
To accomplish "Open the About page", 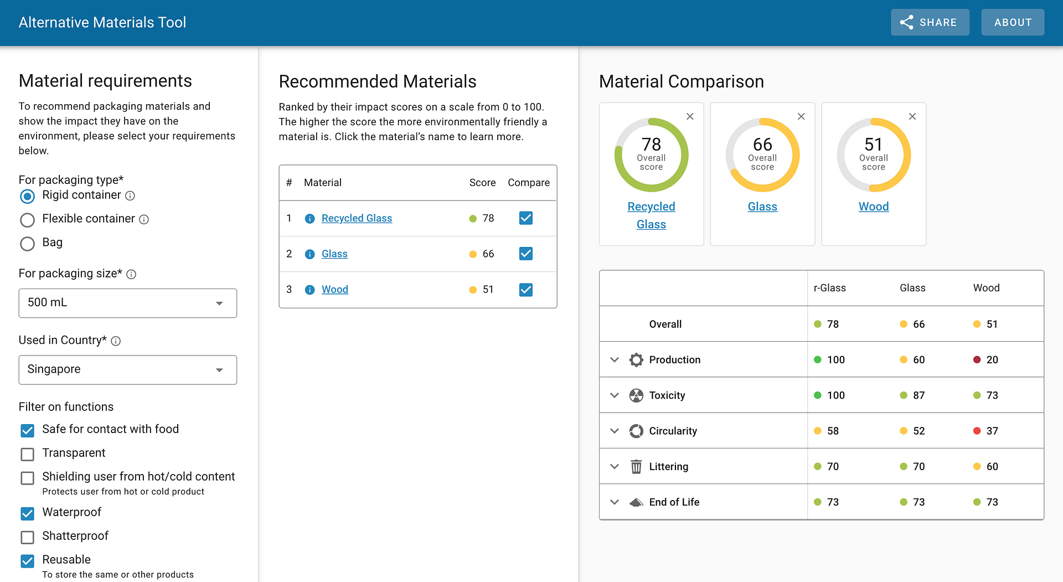I will tap(1013, 22).
